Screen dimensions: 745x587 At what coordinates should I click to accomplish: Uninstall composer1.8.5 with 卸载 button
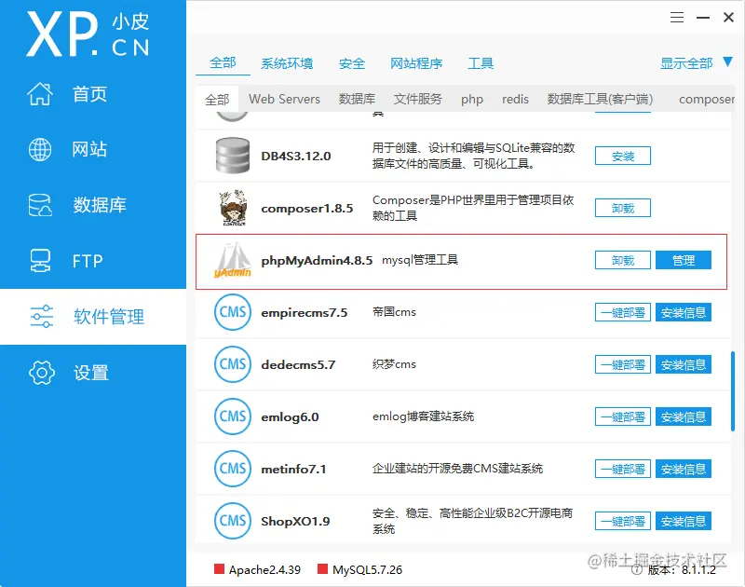pyautogui.click(x=623, y=208)
